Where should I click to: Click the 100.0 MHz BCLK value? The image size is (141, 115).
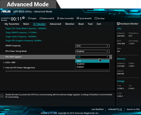(x=121, y=44)
